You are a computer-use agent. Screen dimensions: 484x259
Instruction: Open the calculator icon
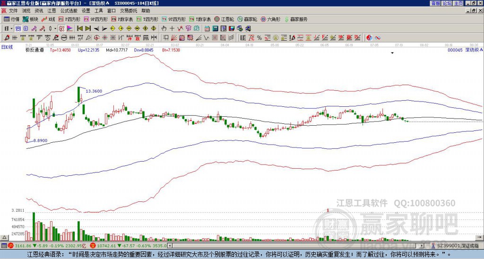point(215,29)
